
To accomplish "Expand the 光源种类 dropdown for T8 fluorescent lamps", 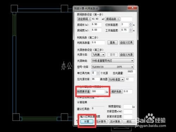I will pyautogui.click(x=113, y=61).
